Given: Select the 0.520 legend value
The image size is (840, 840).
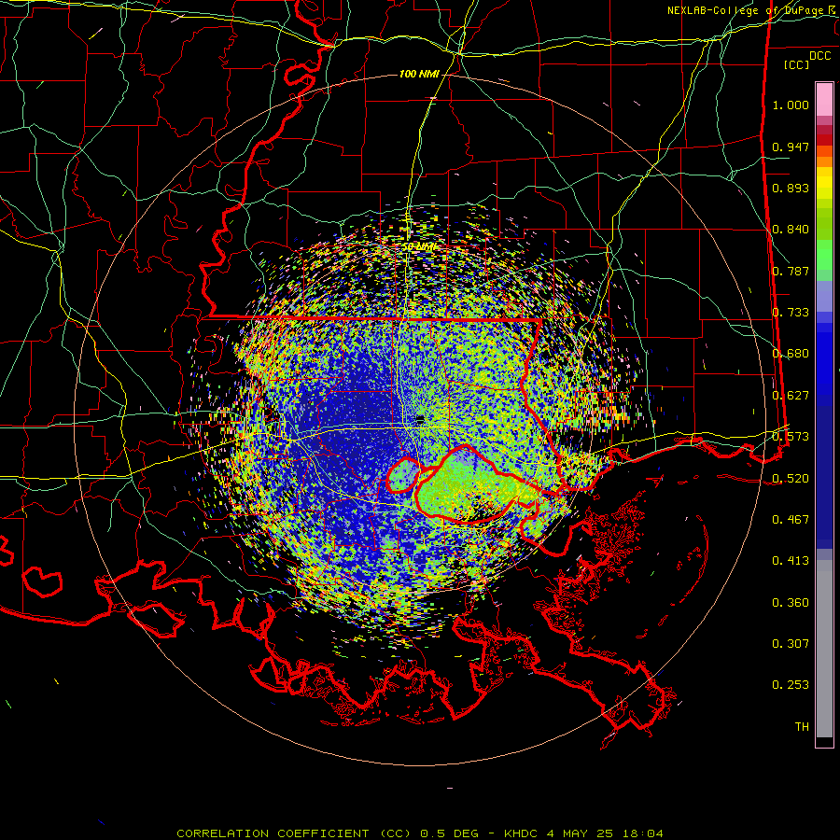Looking at the screenshot, I should pyautogui.click(x=791, y=479).
